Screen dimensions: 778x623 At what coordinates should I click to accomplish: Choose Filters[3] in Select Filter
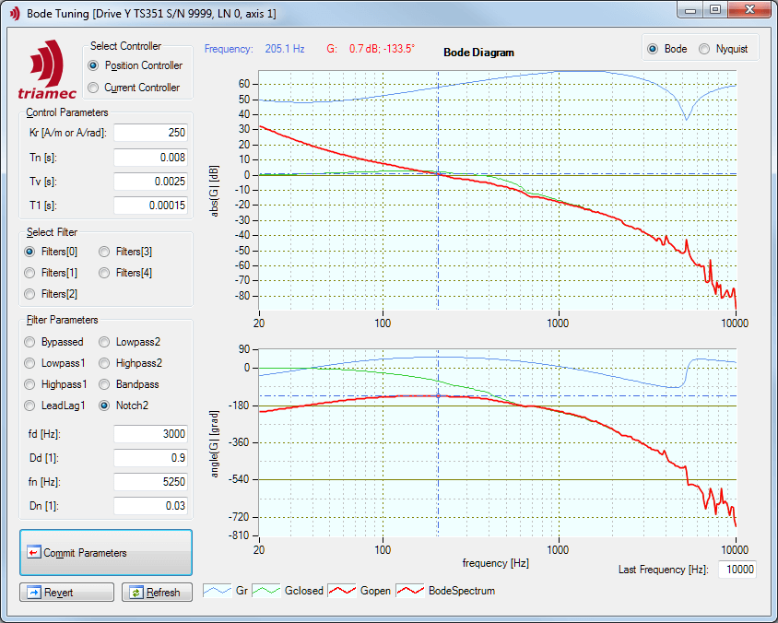point(105,252)
